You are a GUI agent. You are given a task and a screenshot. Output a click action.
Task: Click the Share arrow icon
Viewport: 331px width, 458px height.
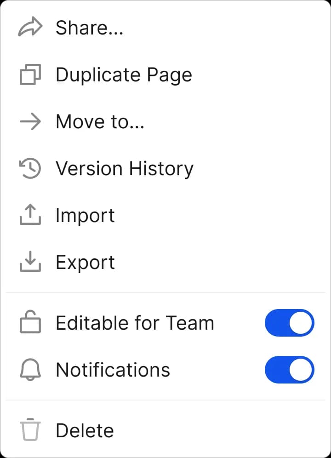(30, 28)
